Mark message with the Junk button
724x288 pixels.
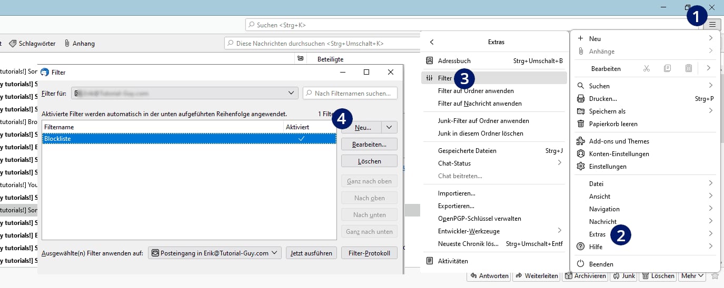tap(623, 275)
